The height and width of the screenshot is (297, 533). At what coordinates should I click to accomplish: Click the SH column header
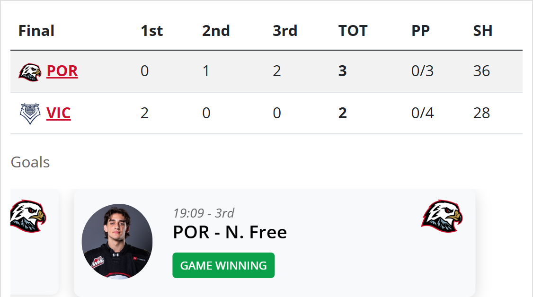(483, 31)
